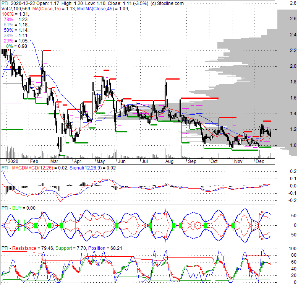298x285 pixels.
Task: Click the 'Mar' month label
Action: click(x=54, y=161)
